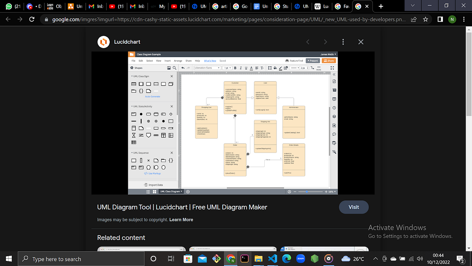The width and height of the screenshot is (472, 266).
Task: Open the magic wand icon in right sidebar
Action: coord(334,152)
